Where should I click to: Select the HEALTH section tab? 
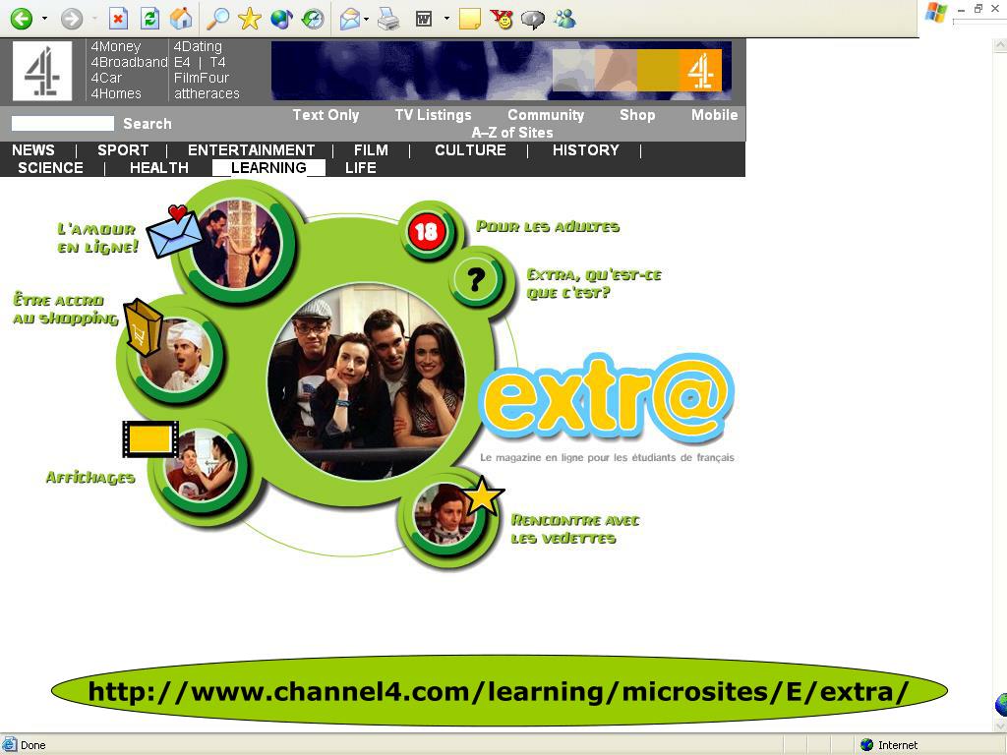(x=158, y=167)
